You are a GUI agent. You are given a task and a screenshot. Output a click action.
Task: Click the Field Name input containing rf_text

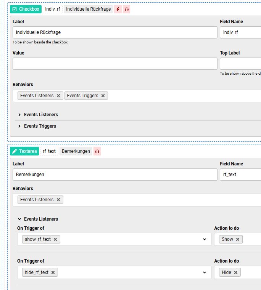coord(240,175)
